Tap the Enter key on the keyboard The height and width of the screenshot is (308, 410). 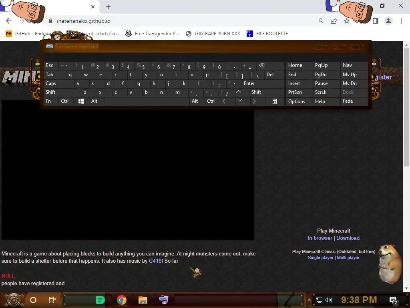point(263,83)
